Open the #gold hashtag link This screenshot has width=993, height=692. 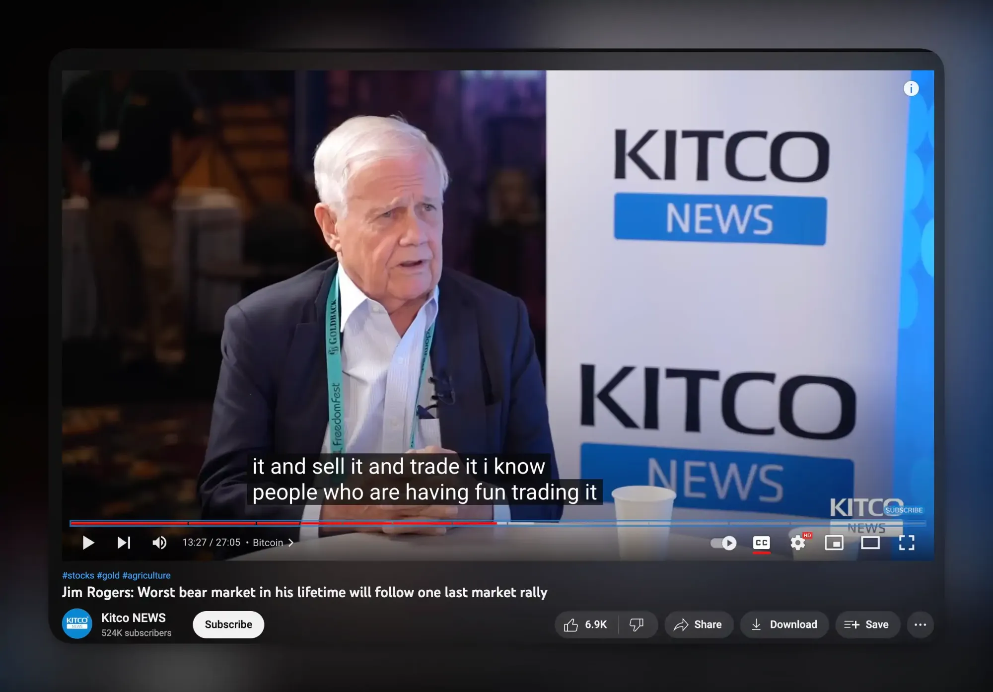point(108,575)
